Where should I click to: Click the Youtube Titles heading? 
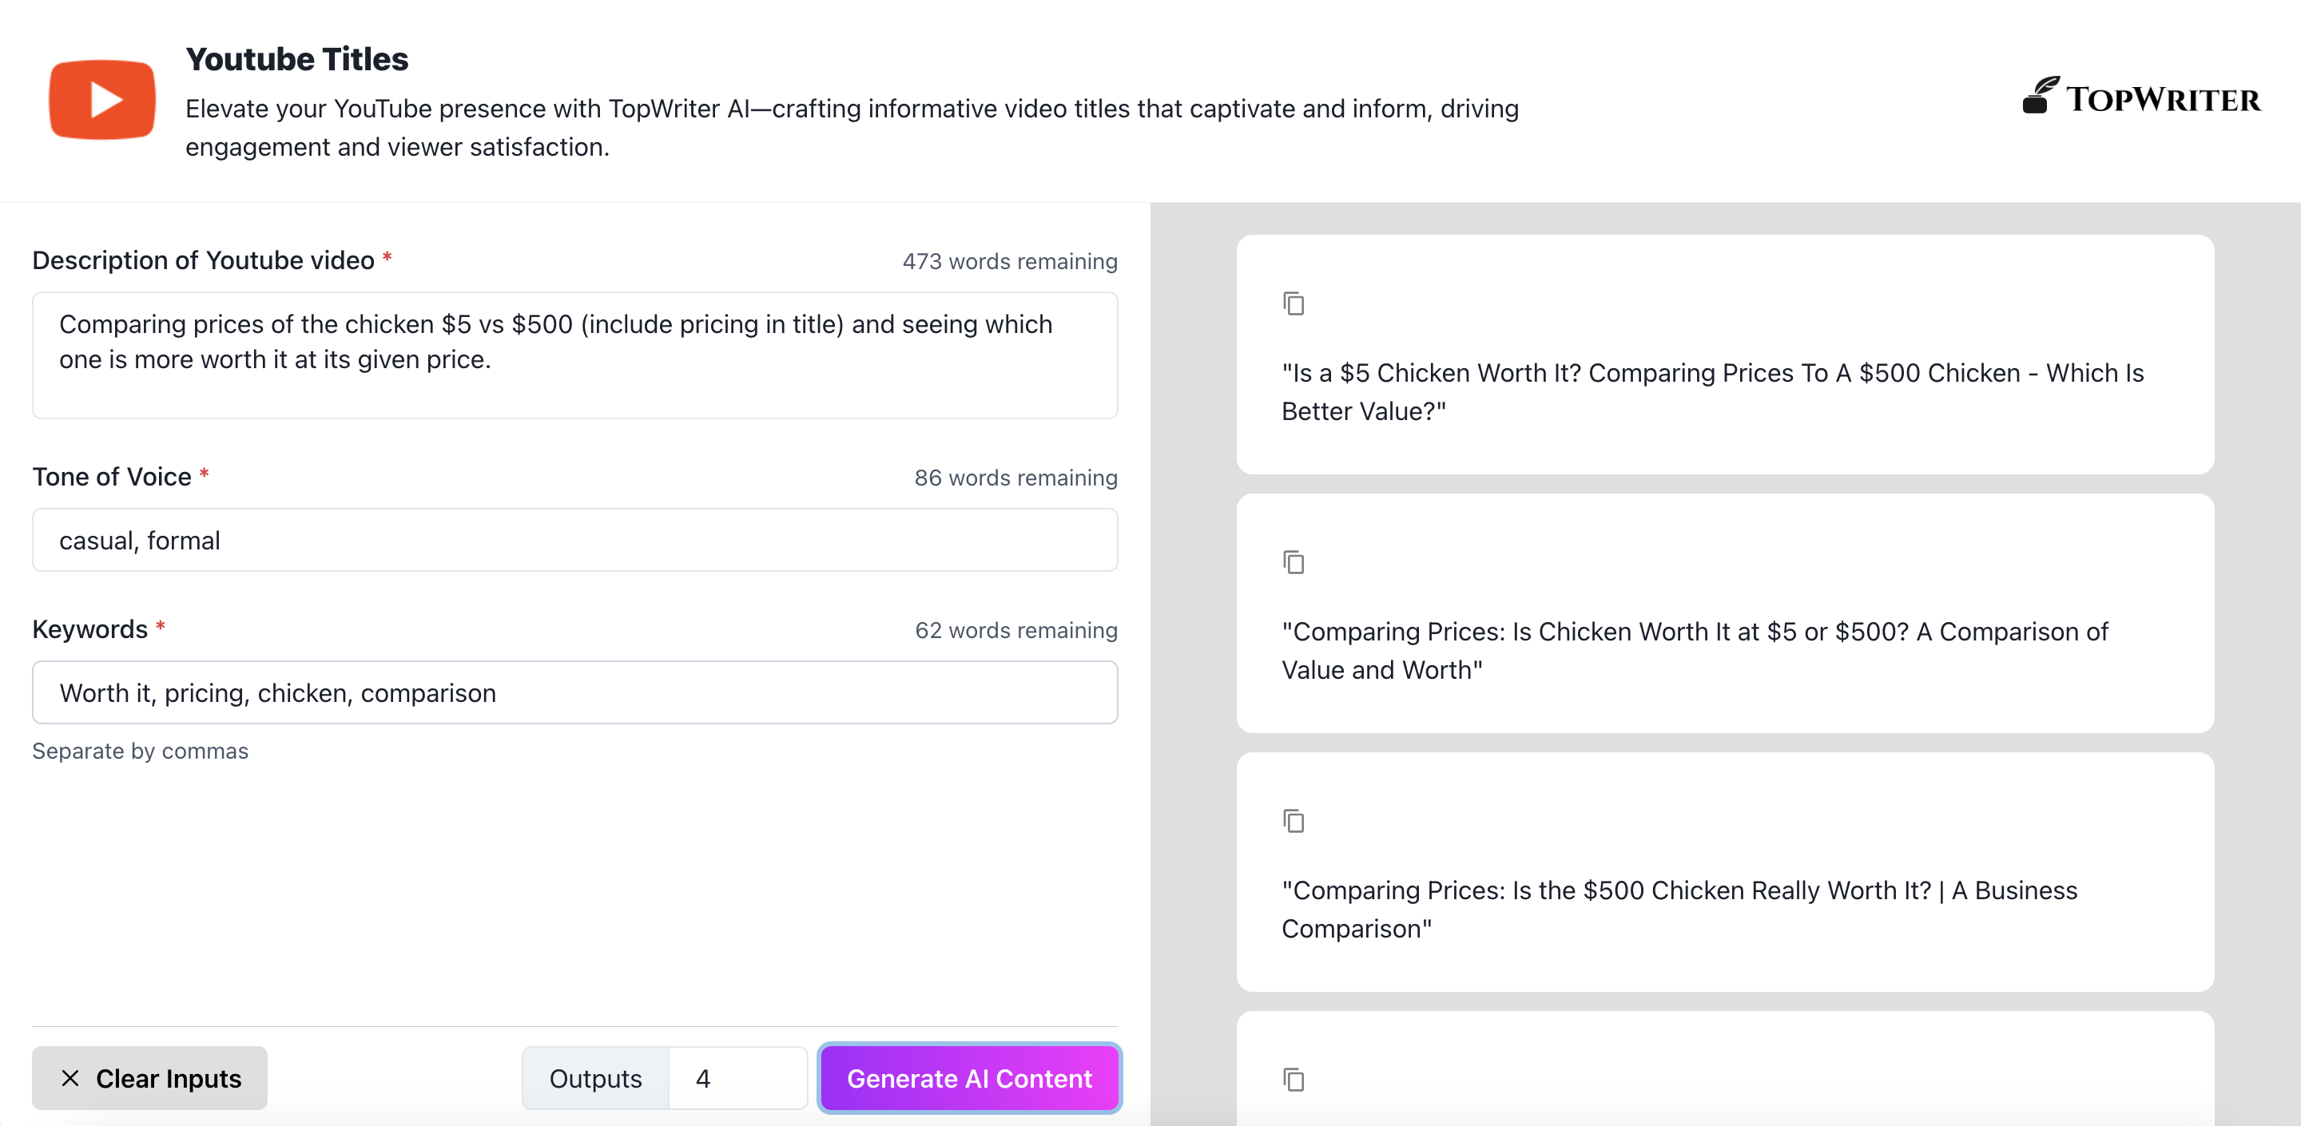pos(296,59)
